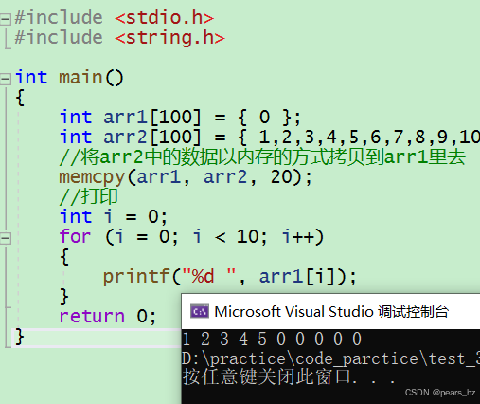The height and width of the screenshot is (404, 480).
Task: Click the printf statement
Action: click(230, 277)
